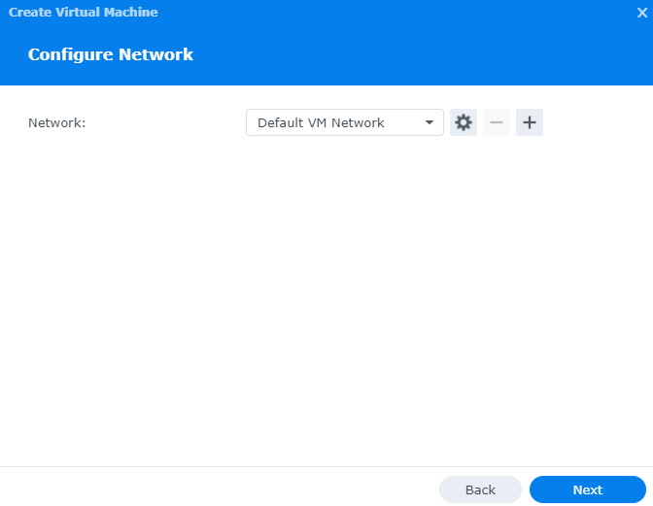
Task: Go to the next wizard step
Action: pyautogui.click(x=588, y=489)
